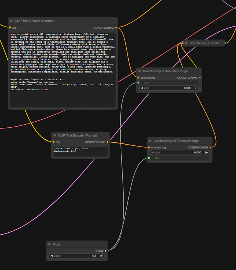Screen dimensions: 236x270
Task: Click the disabled start field in upper timestep node
Action: [x=169, y=83]
